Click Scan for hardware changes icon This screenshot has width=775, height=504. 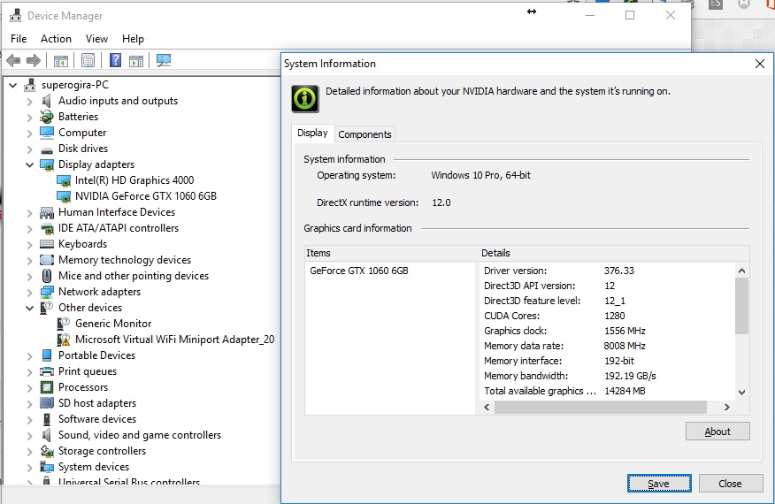click(163, 60)
